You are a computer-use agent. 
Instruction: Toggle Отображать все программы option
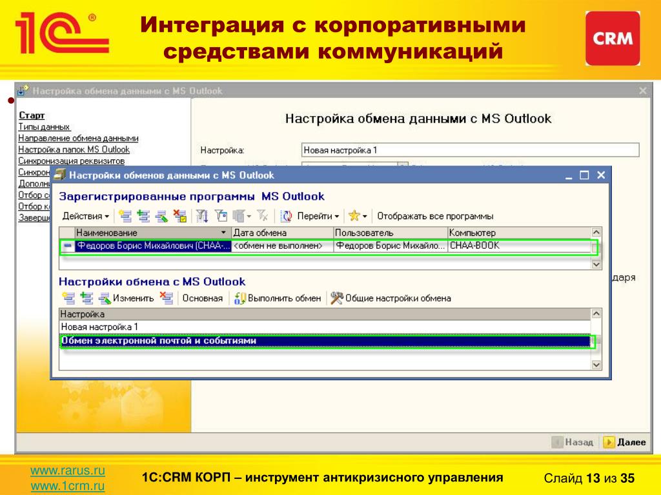[x=435, y=216]
